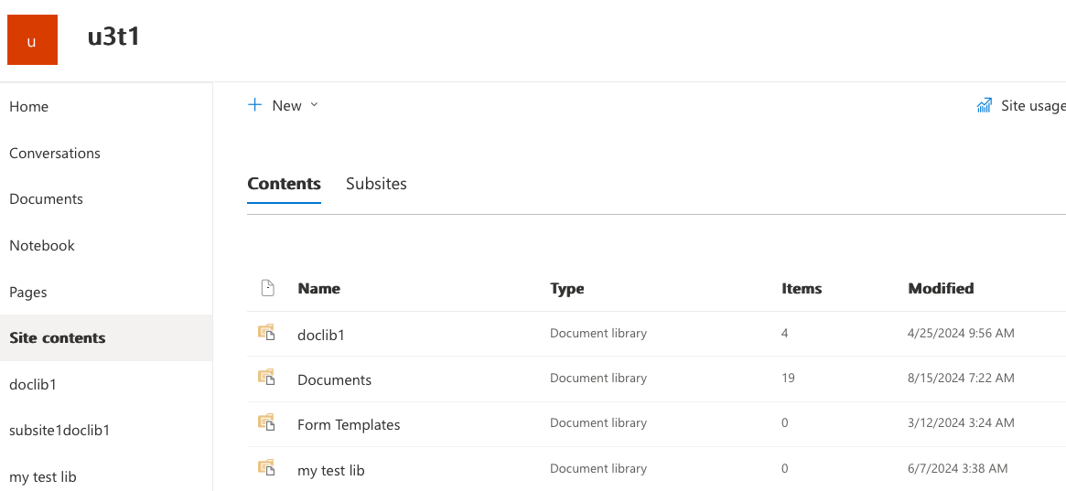Click the doclib1 document library icon

click(266, 333)
